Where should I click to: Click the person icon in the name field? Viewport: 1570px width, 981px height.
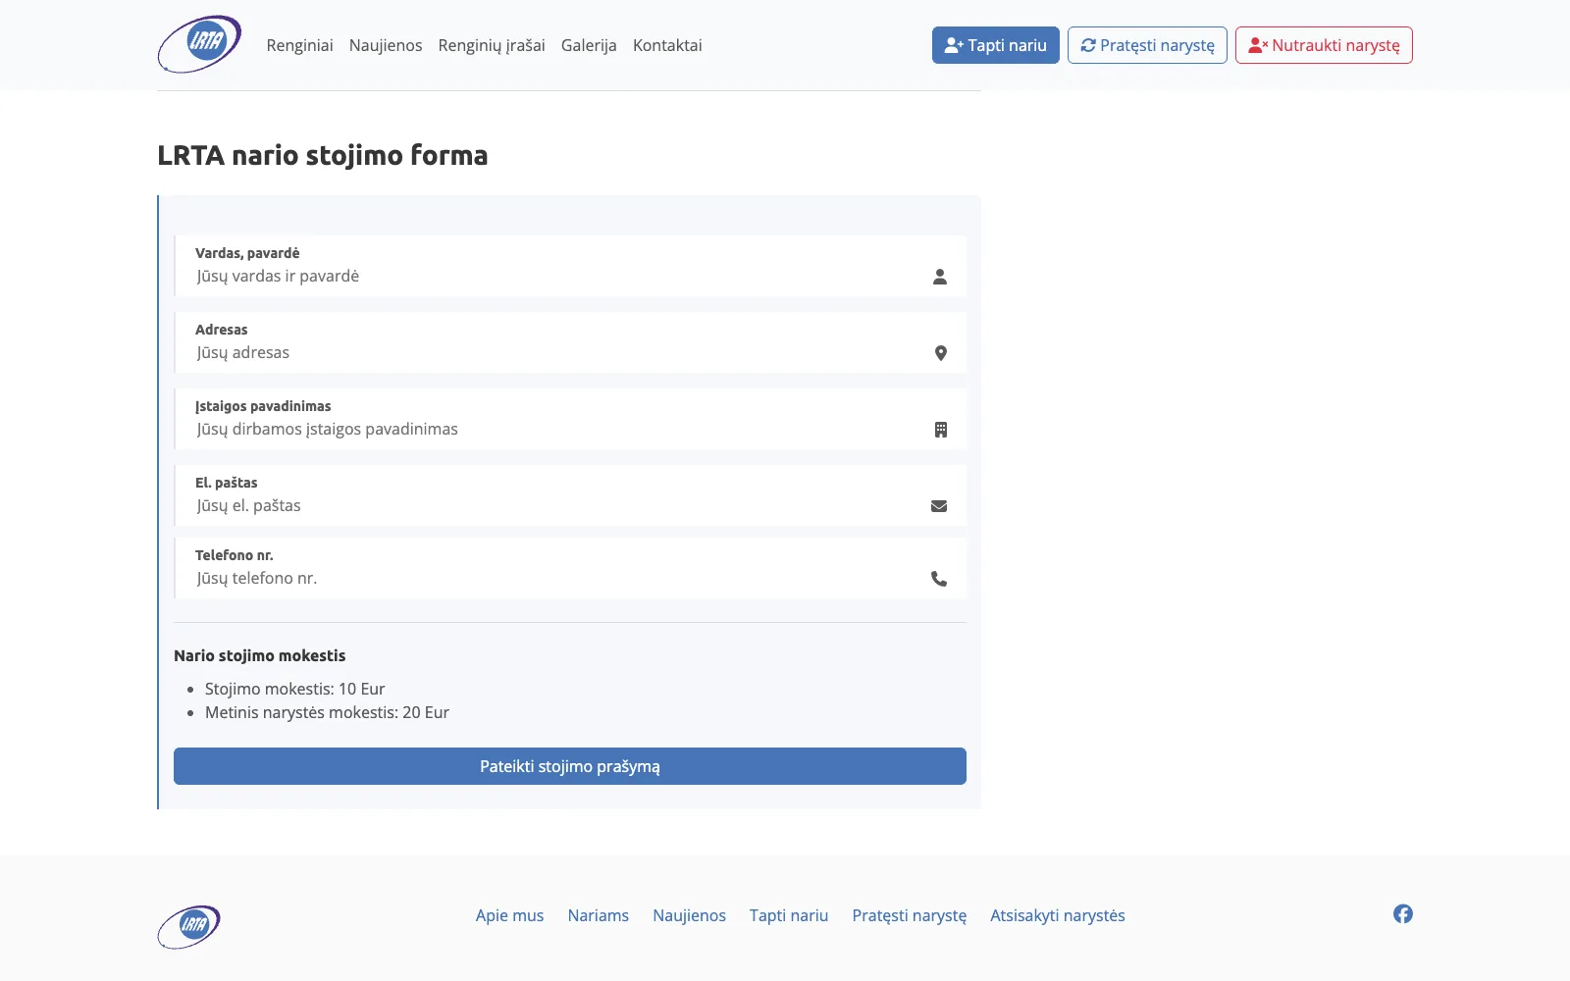pyautogui.click(x=940, y=277)
